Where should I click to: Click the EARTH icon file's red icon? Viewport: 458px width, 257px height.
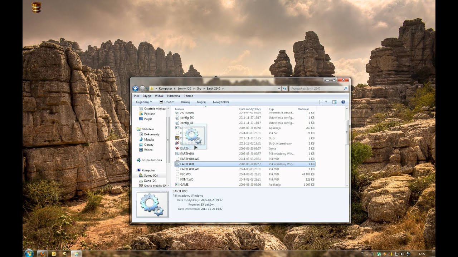click(177, 148)
